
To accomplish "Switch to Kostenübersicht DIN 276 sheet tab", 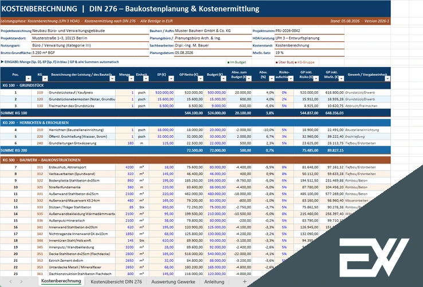I will pos(116,282).
